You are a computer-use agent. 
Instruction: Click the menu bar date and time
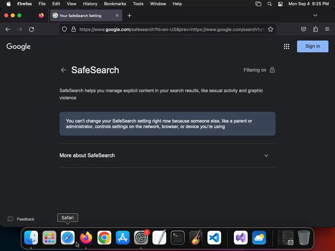[x=309, y=4]
